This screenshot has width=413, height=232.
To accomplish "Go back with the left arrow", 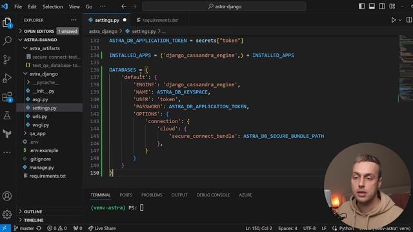I will (124, 6).
